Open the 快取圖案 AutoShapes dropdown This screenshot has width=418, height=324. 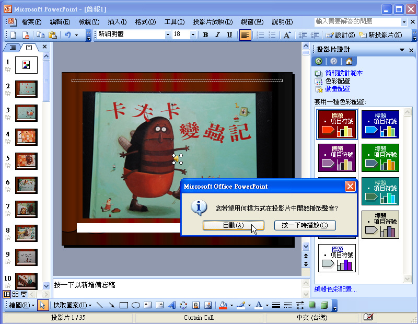point(73,305)
